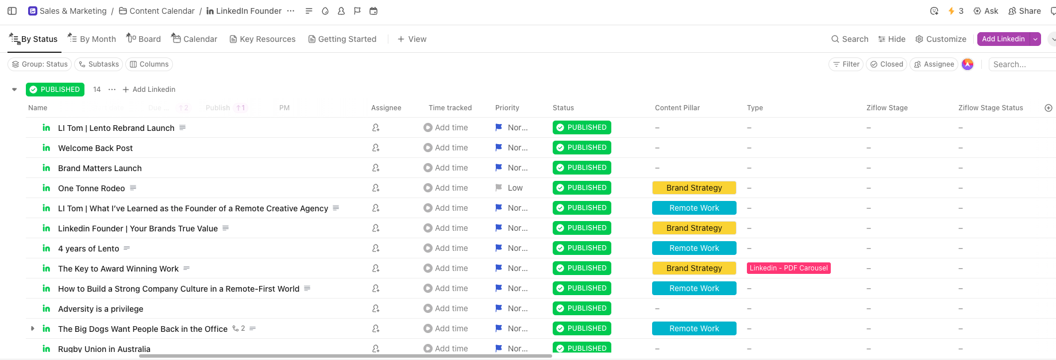Click the Share button

tap(1024, 11)
